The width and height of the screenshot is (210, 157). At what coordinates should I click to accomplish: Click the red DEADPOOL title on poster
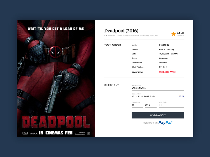pos(56,122)
